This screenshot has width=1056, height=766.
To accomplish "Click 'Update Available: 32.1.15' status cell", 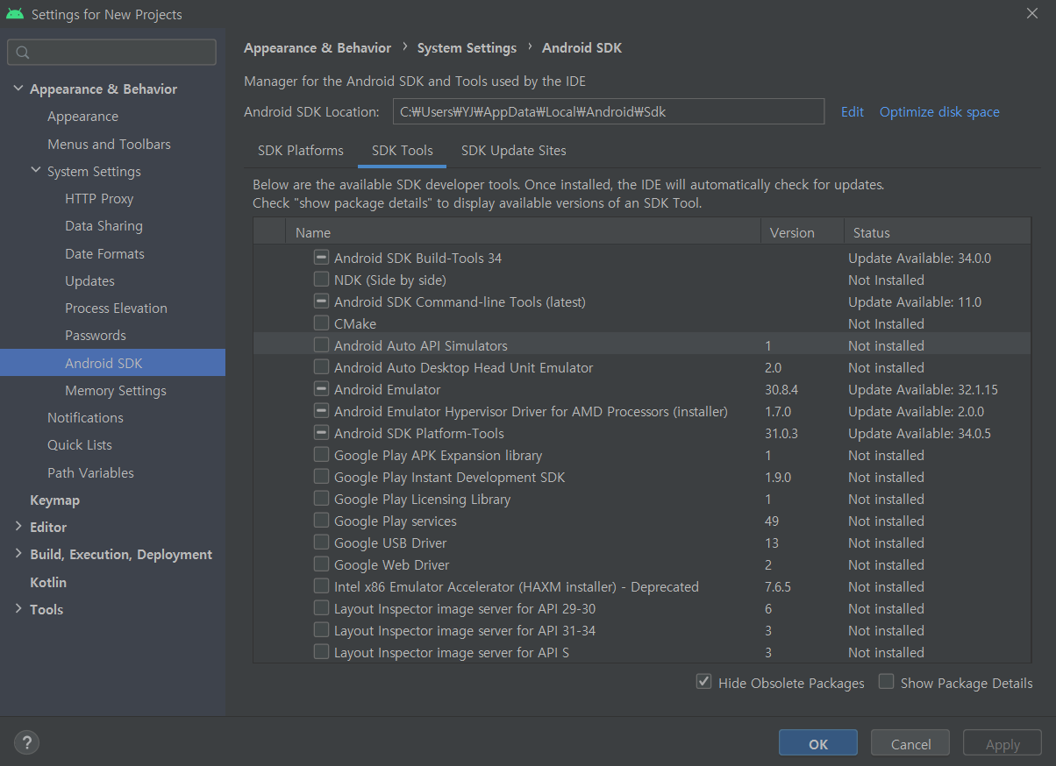I will [924, 389].
